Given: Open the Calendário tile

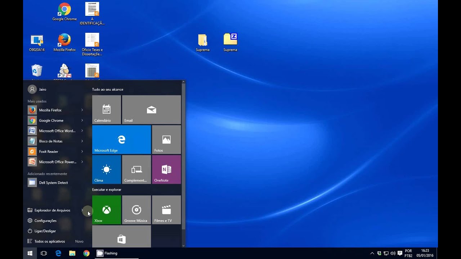Looking at the screenshot, I should [107, 110].
